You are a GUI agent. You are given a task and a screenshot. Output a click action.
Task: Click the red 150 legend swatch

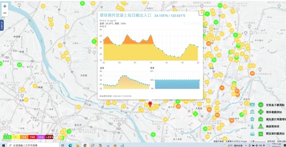33,137
